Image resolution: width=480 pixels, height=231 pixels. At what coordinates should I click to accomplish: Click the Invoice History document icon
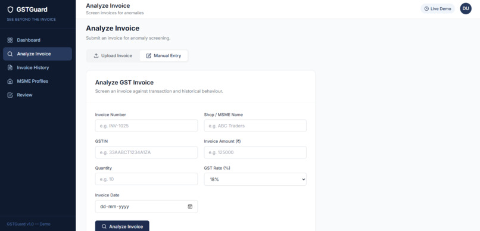click(x=10, y=68)
